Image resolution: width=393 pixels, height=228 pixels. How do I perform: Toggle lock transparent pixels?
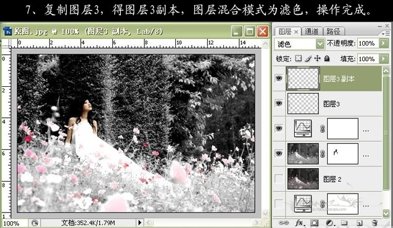[x=298, y=59]
